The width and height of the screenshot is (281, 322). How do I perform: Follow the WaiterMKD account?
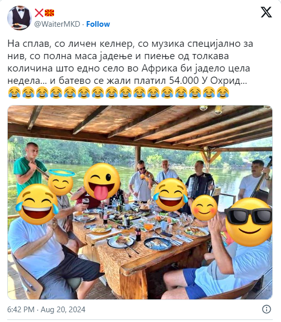coord(98,24)
